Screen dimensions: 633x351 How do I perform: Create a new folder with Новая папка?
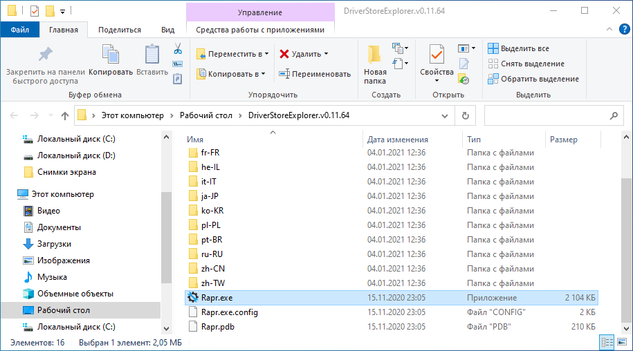pyautogui.click(x=375, y=65)
